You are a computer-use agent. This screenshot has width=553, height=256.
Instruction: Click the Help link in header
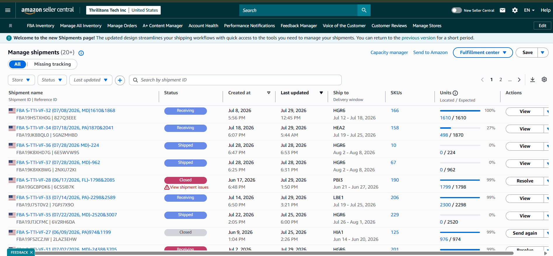[x=545, y=10]
